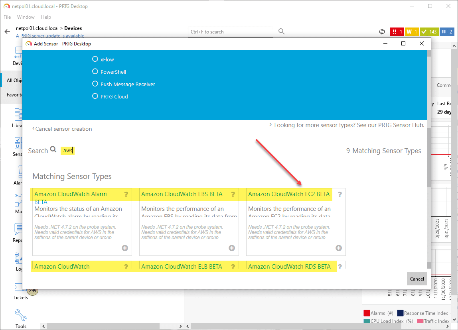Show help for CloudWatch EBS sensor
458x330 pixels.
coord(233,194)
